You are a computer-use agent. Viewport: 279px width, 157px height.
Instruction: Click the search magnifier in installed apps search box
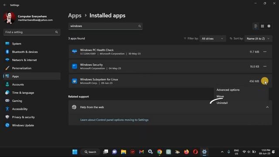point(139,26)
